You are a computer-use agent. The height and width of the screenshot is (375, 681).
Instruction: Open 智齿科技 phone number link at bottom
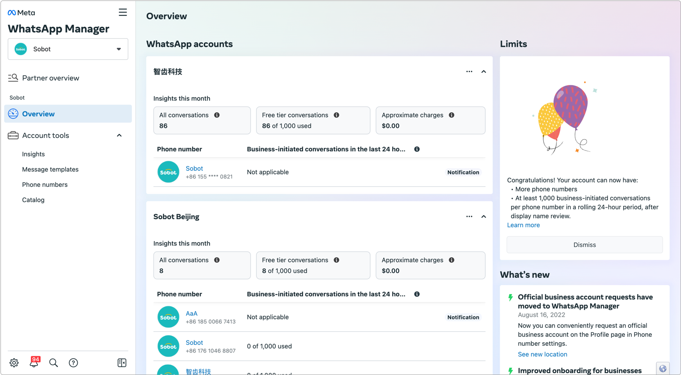(x=198, y=371)
